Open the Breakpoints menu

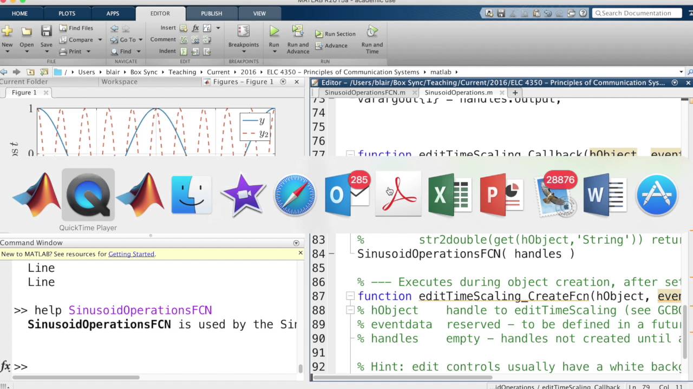click(244, 39)
